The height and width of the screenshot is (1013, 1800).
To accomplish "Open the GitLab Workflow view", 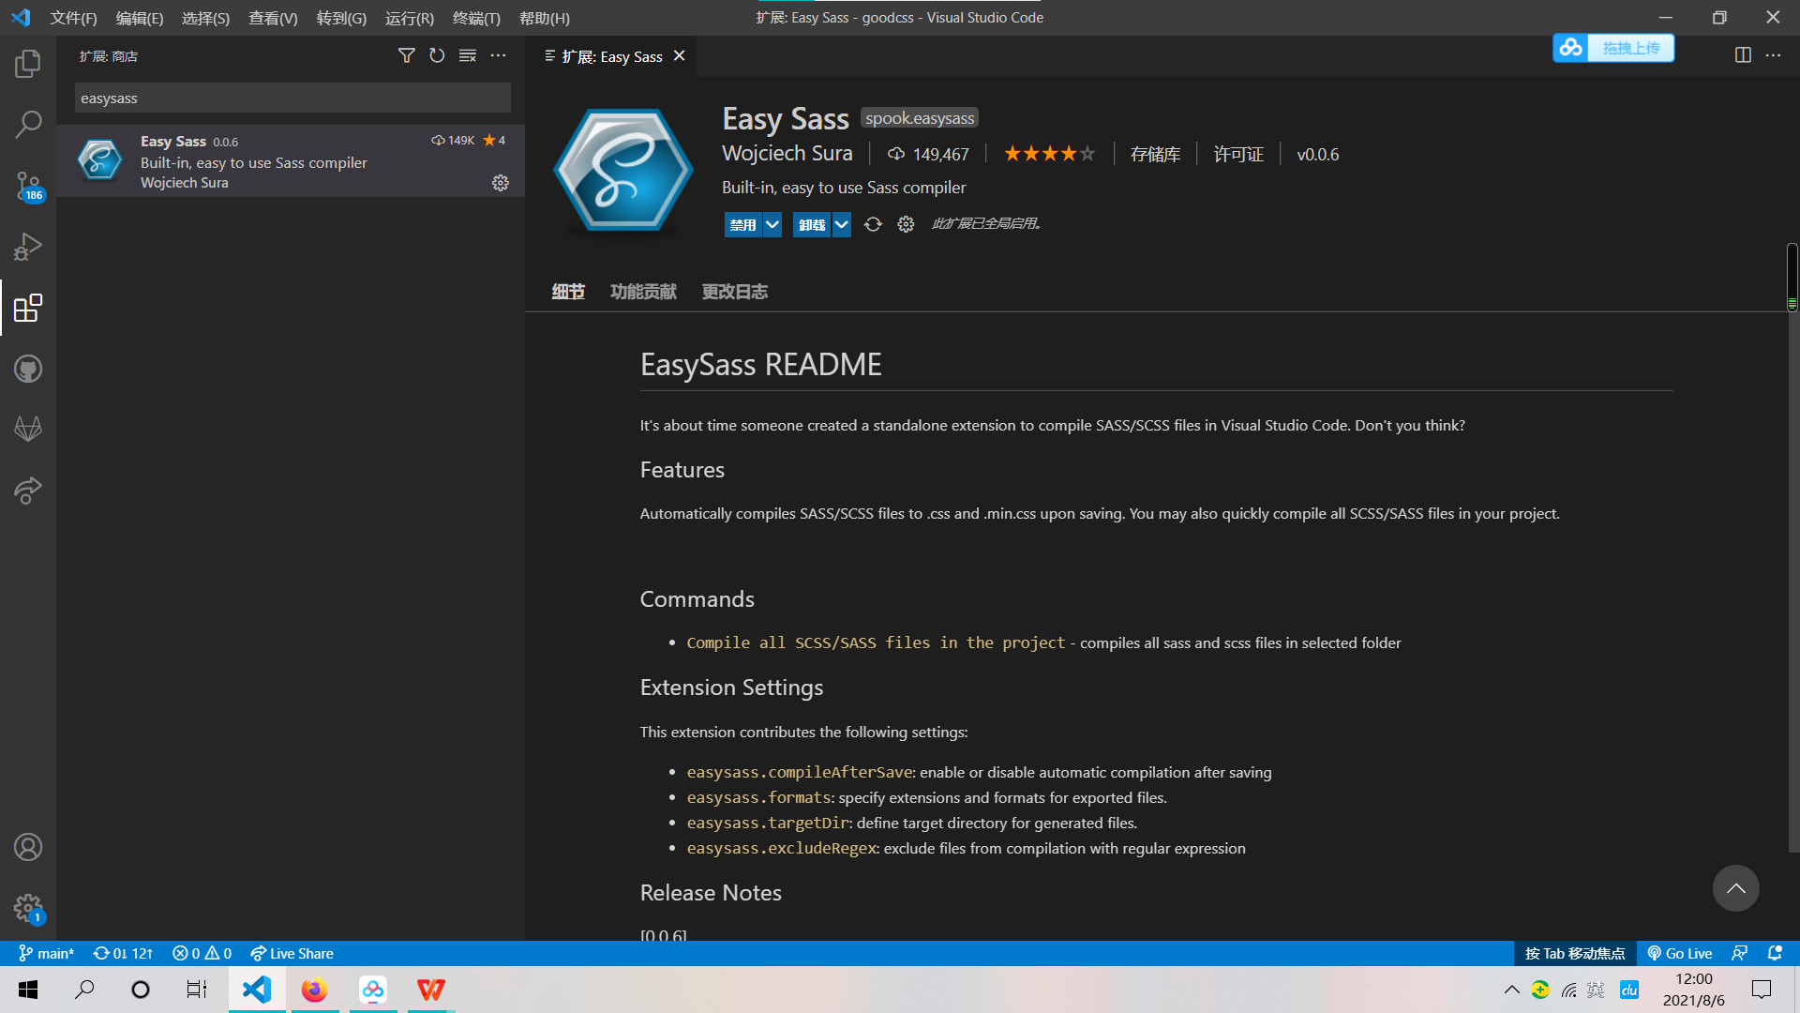I will tap(28, 429).
